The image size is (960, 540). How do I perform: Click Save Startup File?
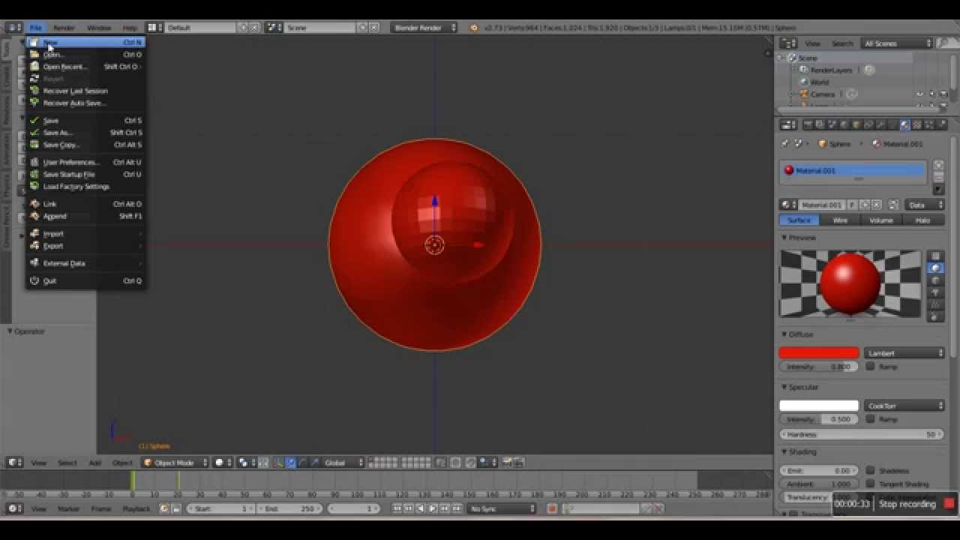[x=85, y=174]
